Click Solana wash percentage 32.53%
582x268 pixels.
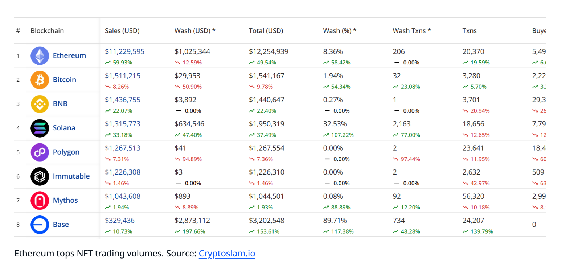[x=335, y=124]
